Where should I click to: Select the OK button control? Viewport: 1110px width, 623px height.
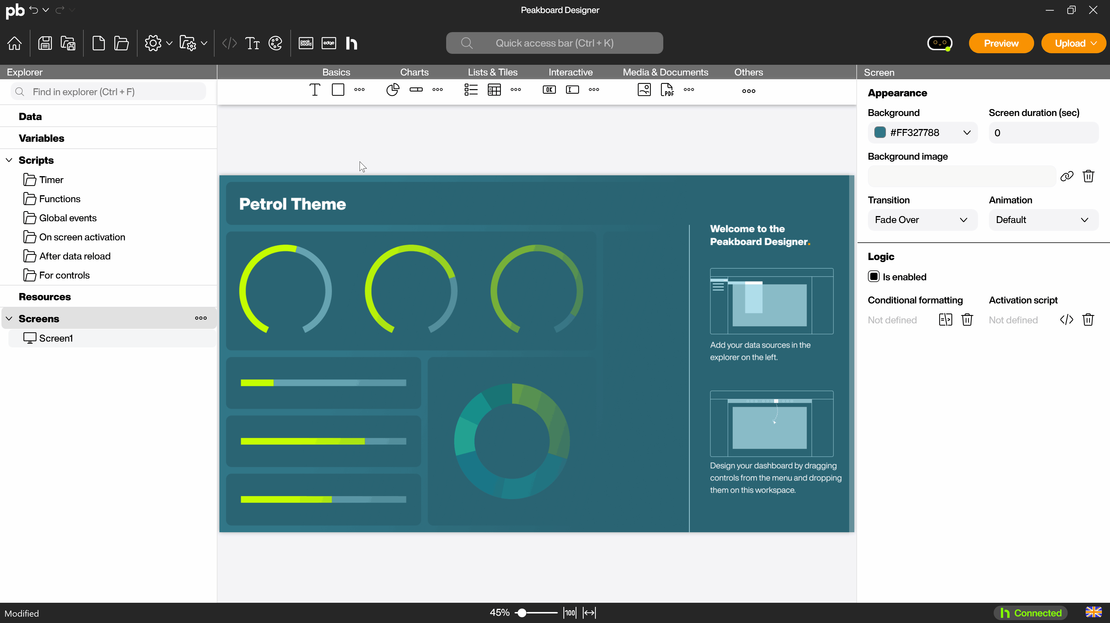coord(549,90)
